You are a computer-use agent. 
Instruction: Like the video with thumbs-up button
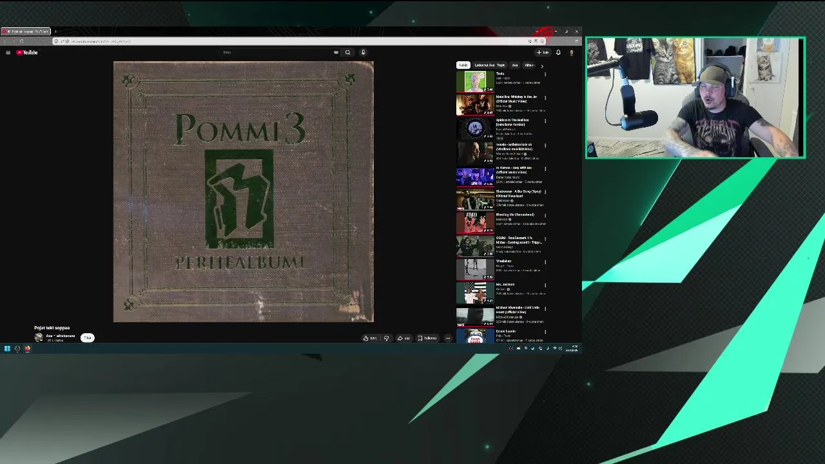coord(370,338)
